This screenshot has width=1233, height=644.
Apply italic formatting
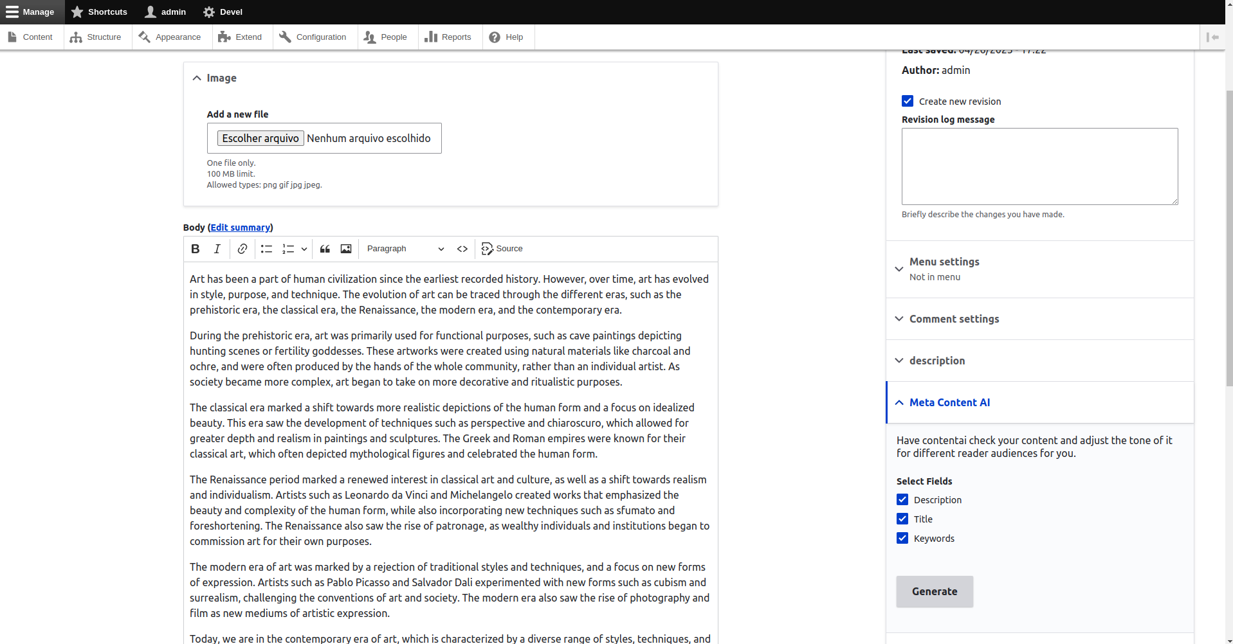click(217, 249)
